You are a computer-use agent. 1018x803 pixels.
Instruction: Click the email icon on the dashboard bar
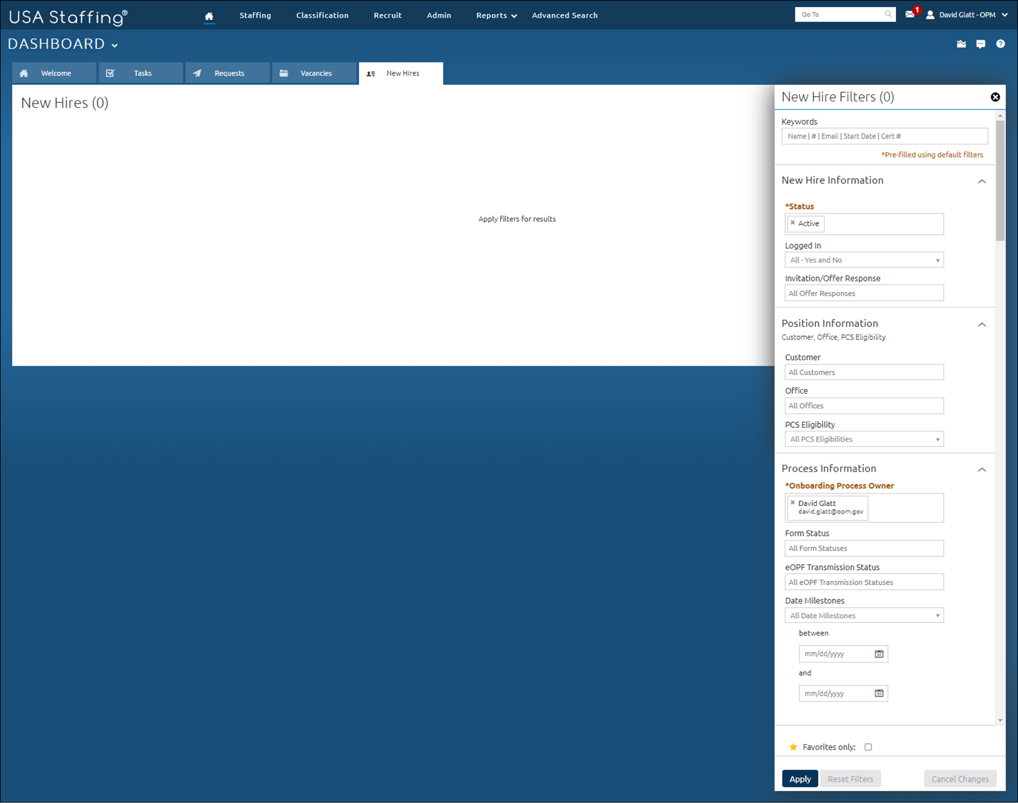click(961, 44)
